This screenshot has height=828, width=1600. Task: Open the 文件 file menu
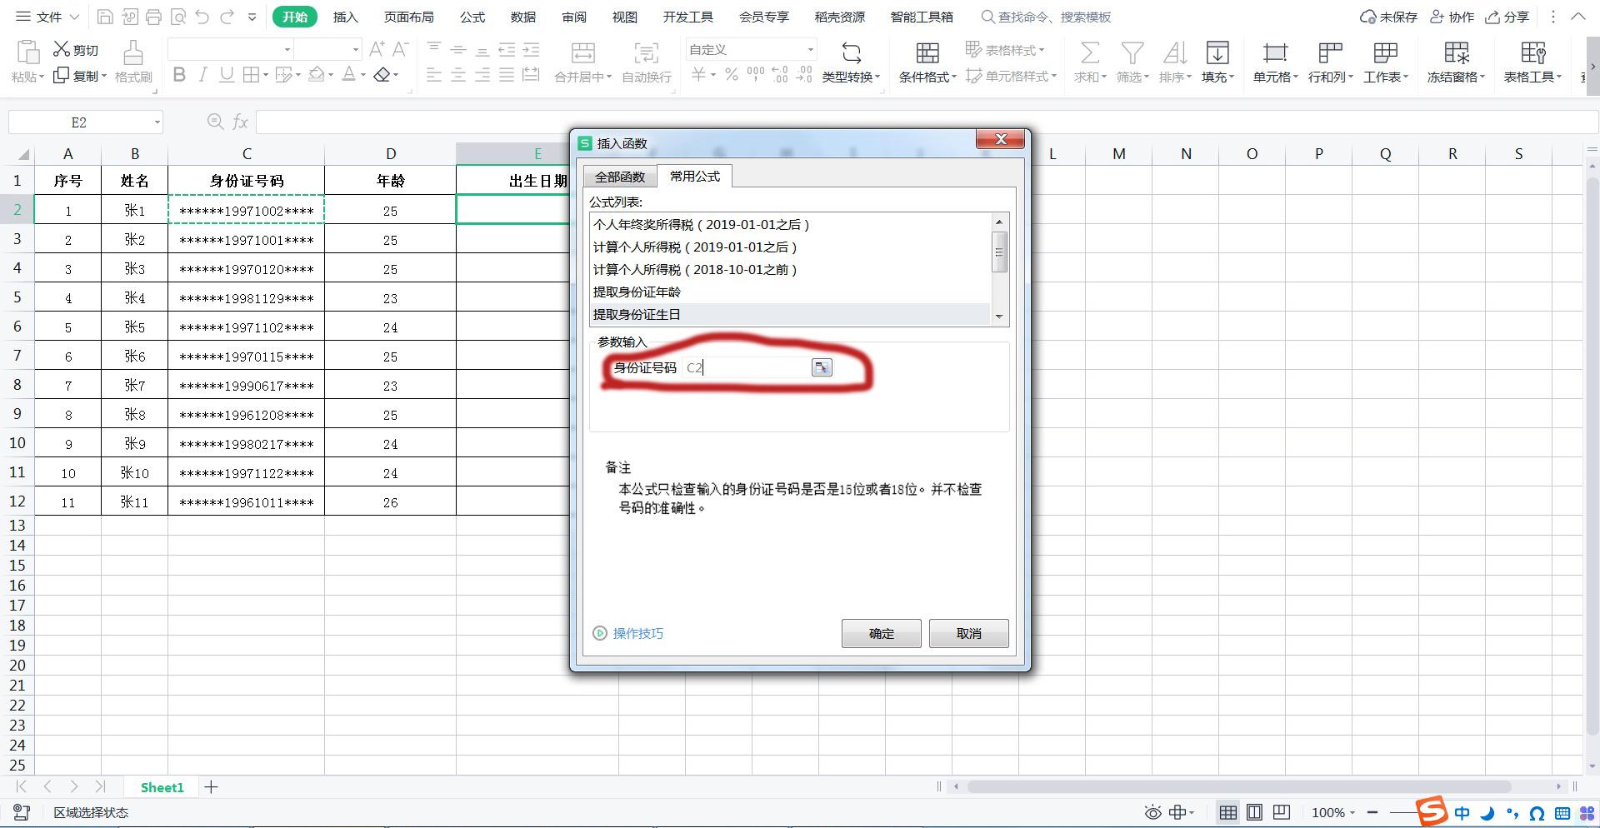pyautogui.click(x=47, y=17)
